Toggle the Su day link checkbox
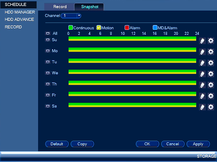The width and height of the screenshot is (217, 162). point(48,40)
